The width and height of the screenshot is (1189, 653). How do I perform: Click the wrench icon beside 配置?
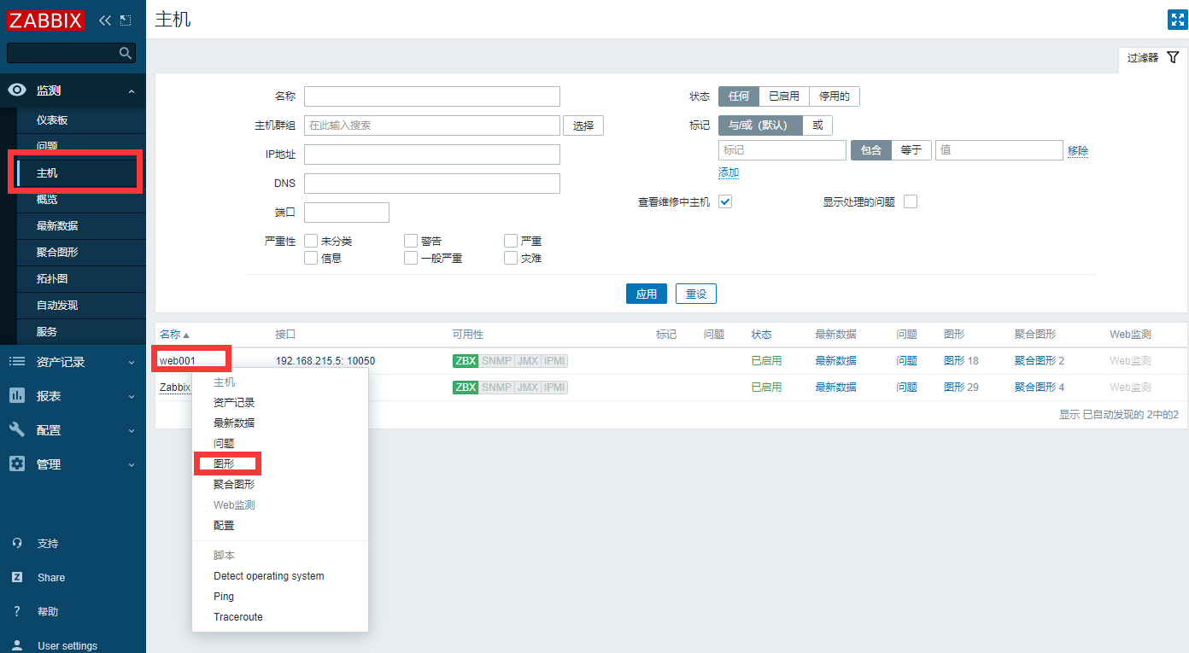pyautogui.click(x=17, y=429)
